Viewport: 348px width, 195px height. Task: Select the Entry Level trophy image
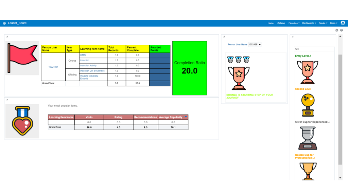point(307,72)
